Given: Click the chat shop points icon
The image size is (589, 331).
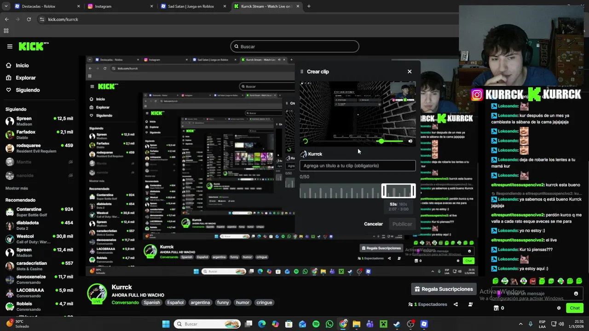Looking at the screenshot, I should (x=497, y=308).
